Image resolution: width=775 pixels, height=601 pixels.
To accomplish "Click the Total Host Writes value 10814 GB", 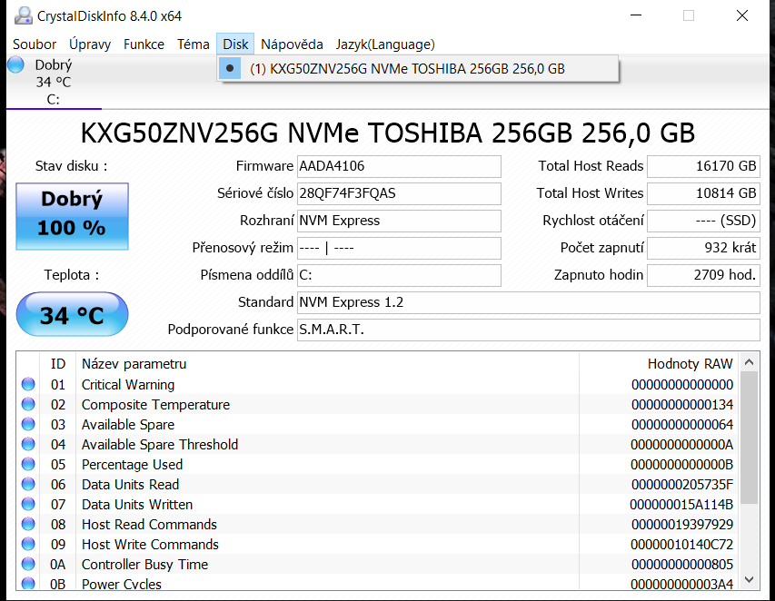I will coord(703,193).
